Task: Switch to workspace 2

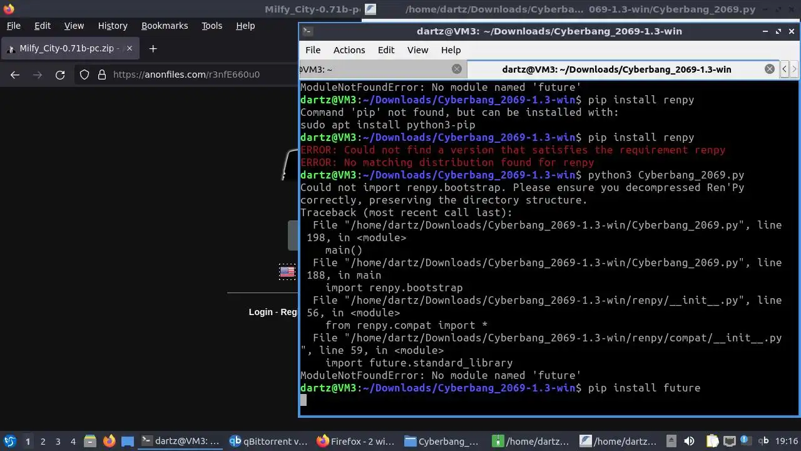Action: tap(43, 441)
